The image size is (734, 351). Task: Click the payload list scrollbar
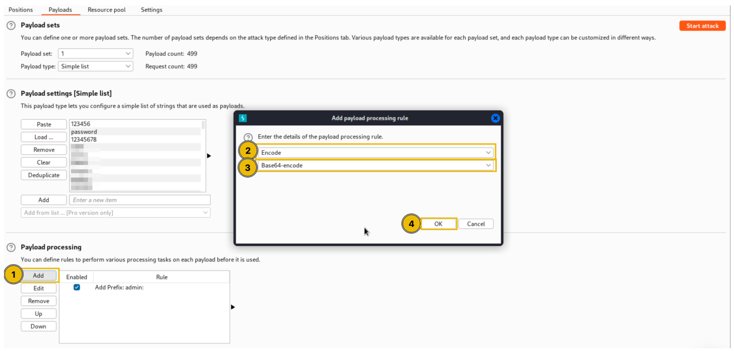tap(203, 125)
